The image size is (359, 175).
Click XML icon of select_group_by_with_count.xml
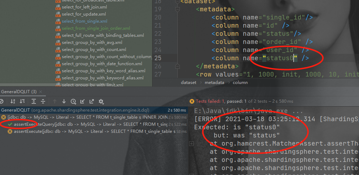58,50
